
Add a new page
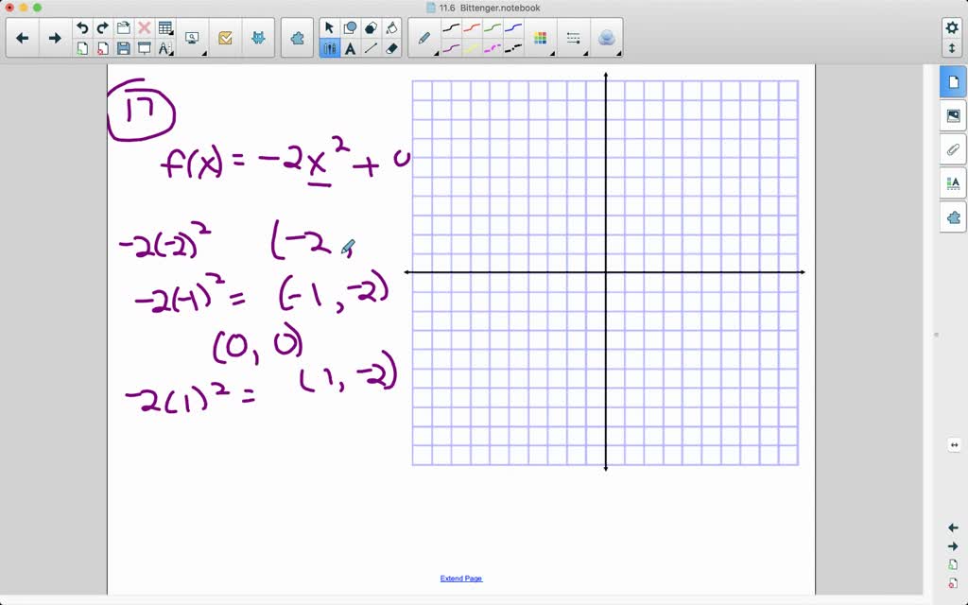(82, 48)
